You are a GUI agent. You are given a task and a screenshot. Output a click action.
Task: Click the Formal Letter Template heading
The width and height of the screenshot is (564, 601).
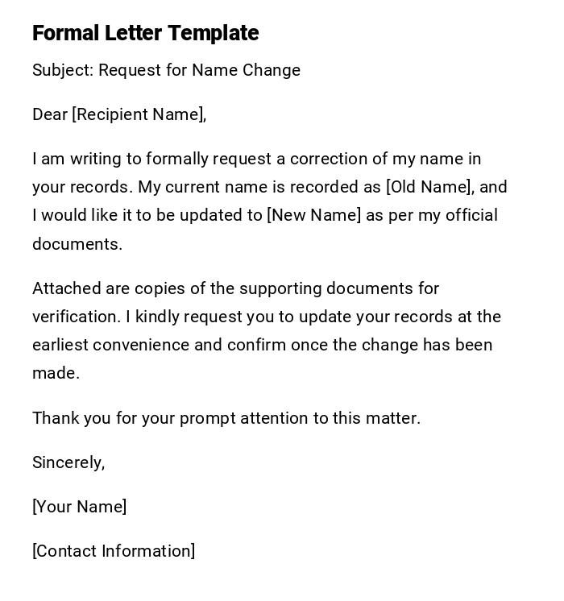145,33
